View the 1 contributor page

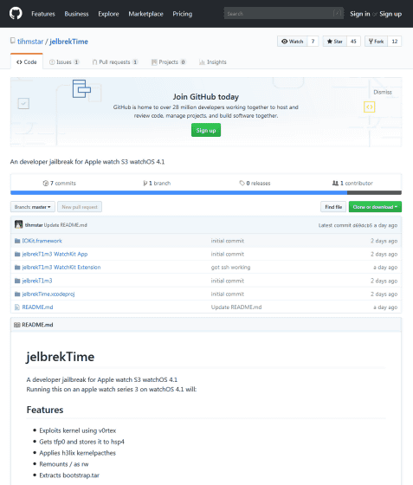click(x=352, y=183)
